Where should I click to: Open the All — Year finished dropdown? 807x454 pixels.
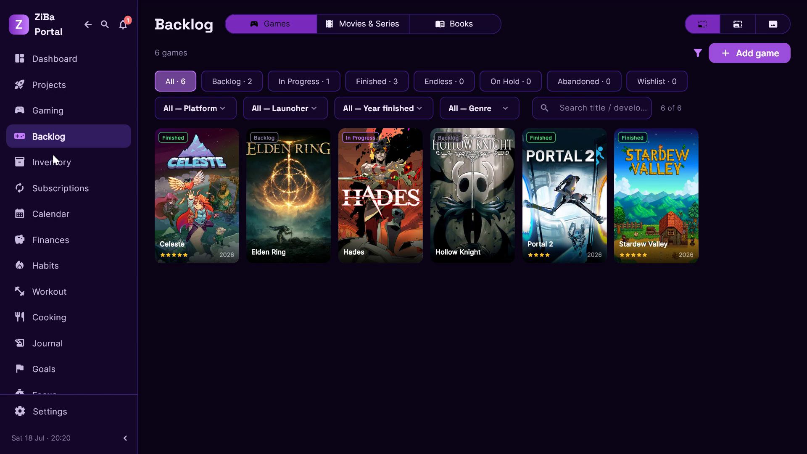tap(384, 108)
